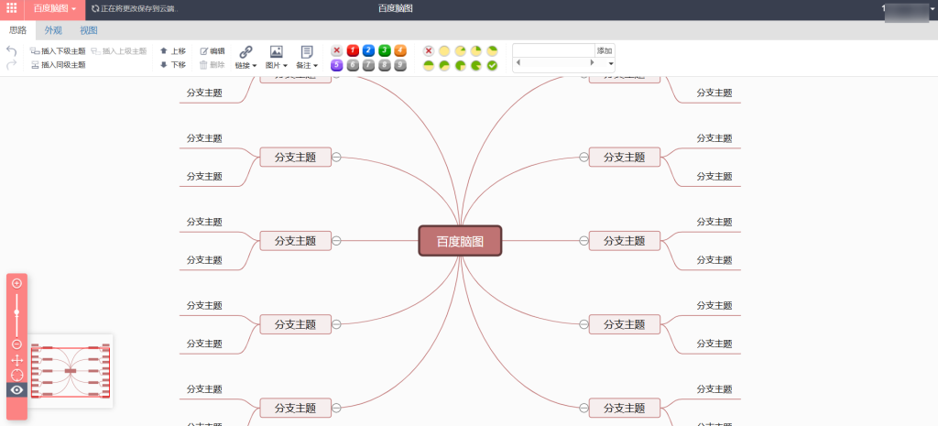Toggle the navigator preview eye icon
Image resolution: width=938 pixels, height=426 pixels.
click(16, 390)
